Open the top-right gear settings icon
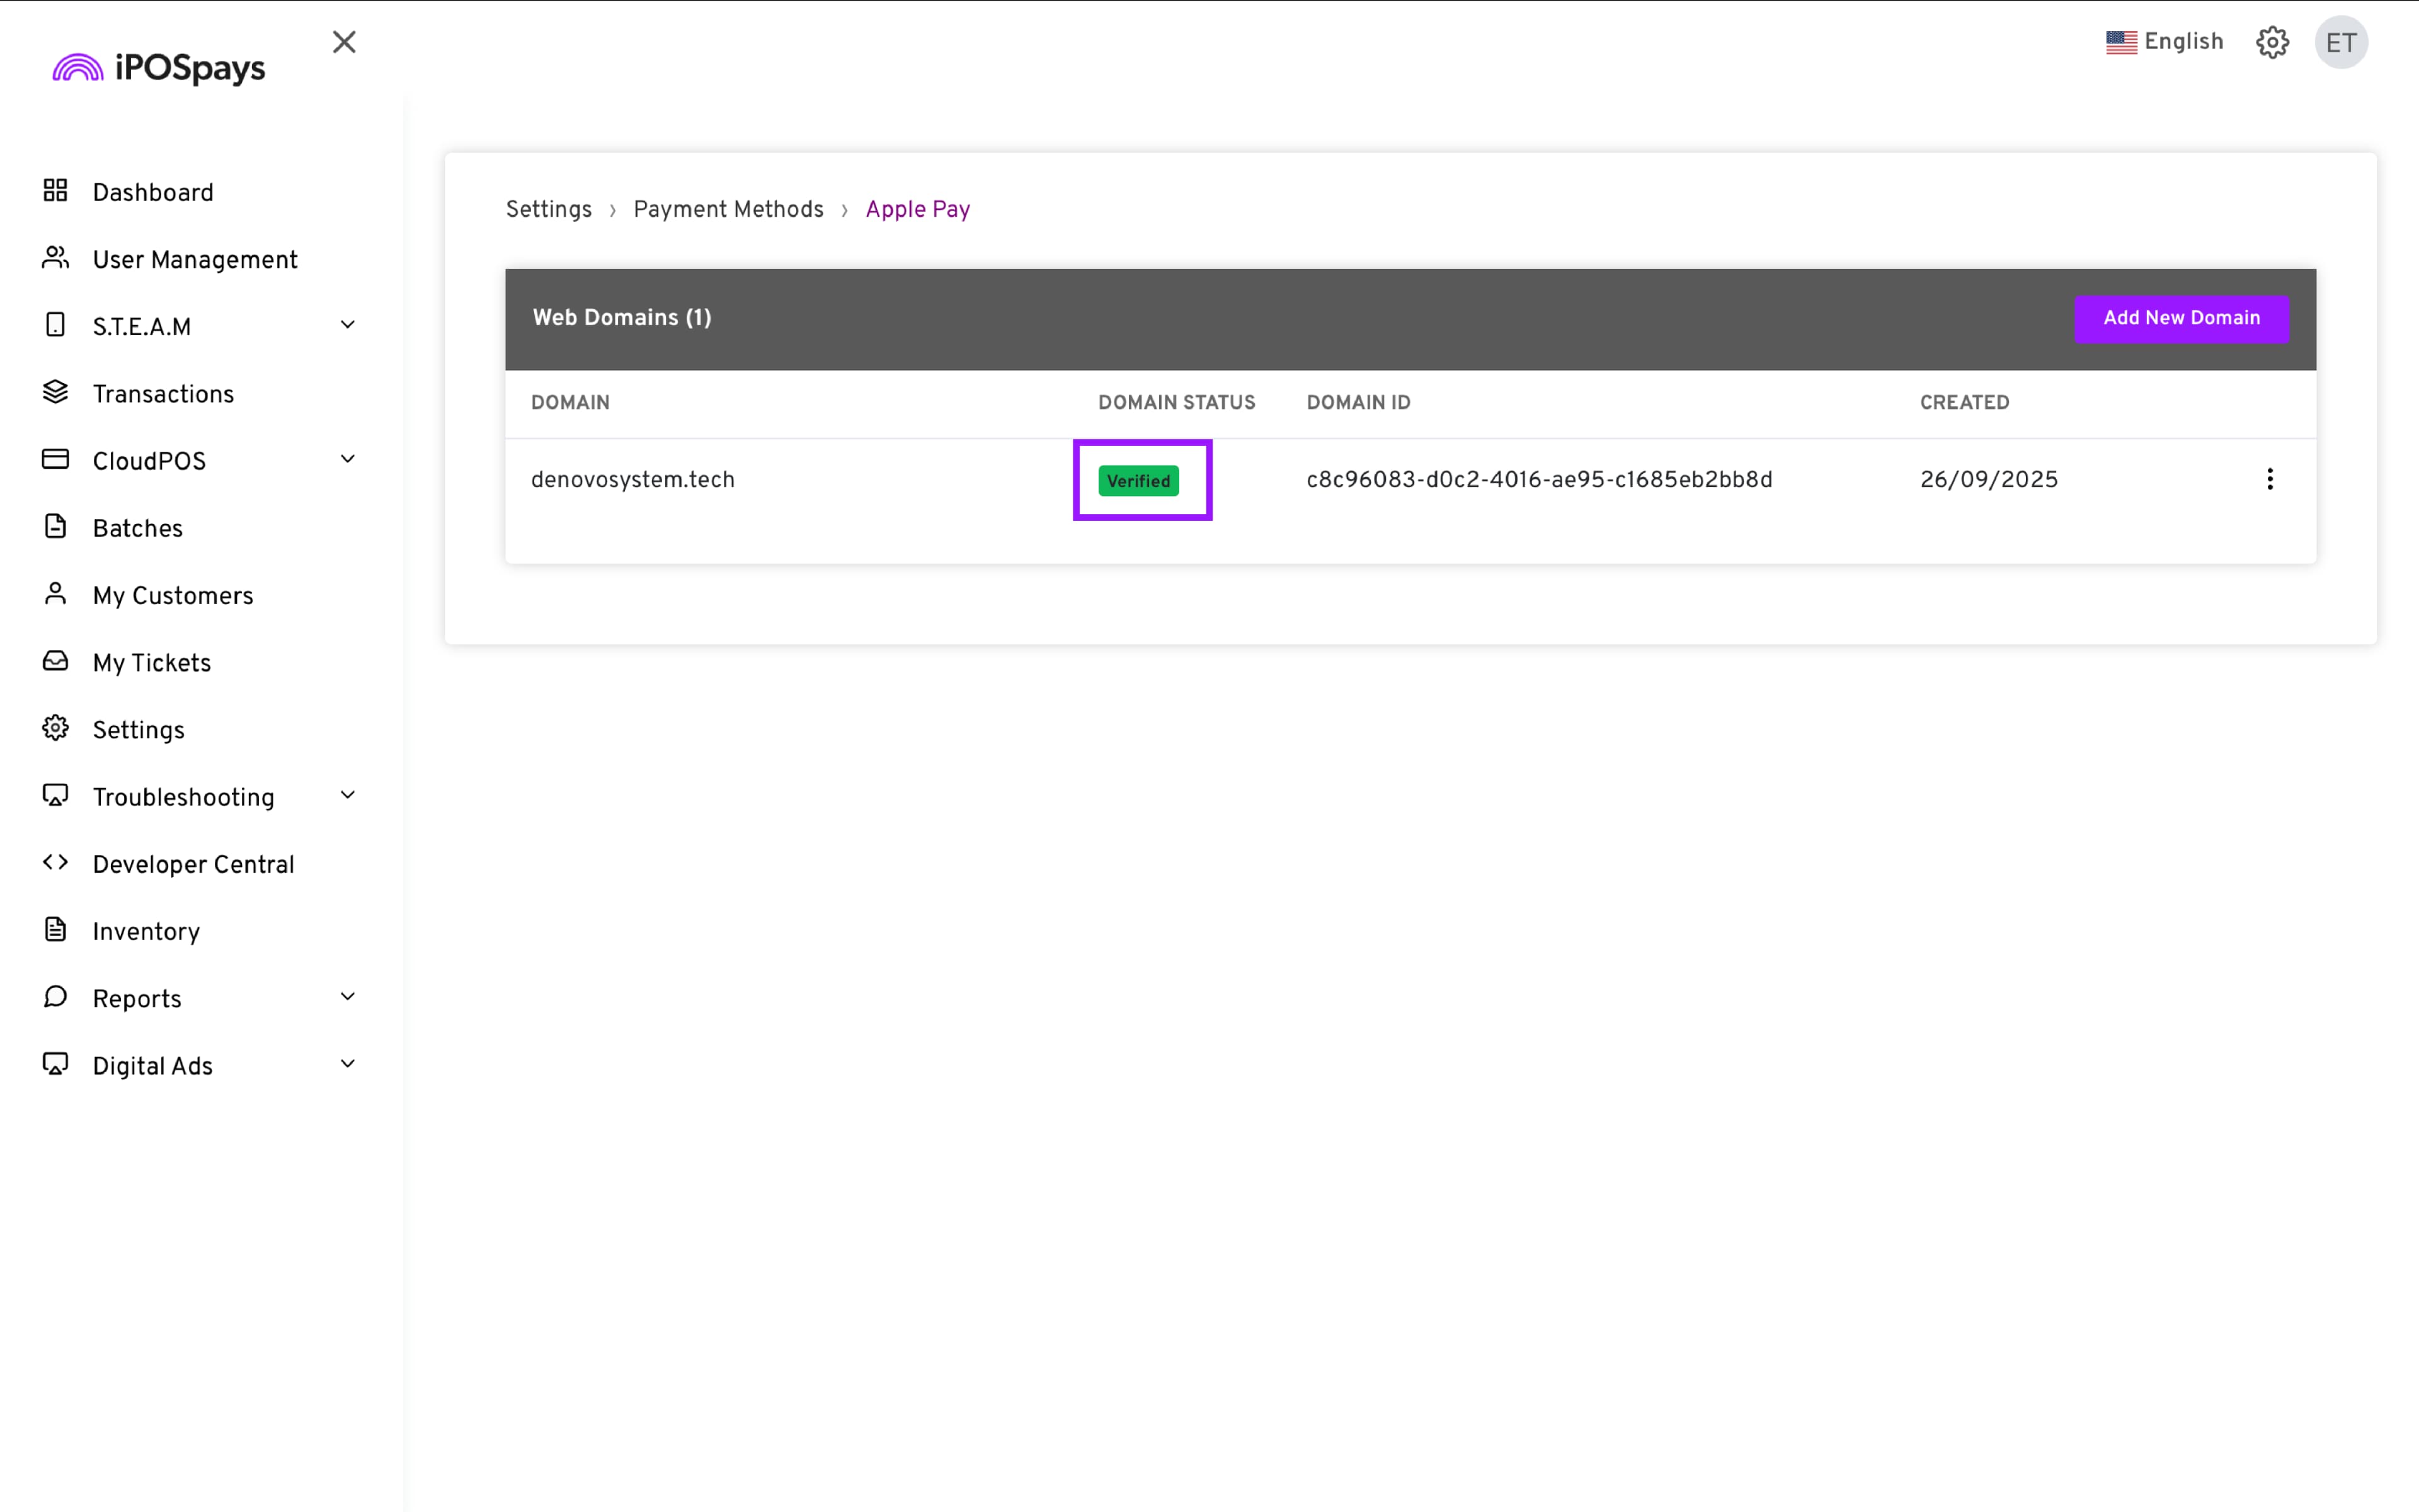2419x1512 pixels. pyautogui.click(x=2272, y=42)
